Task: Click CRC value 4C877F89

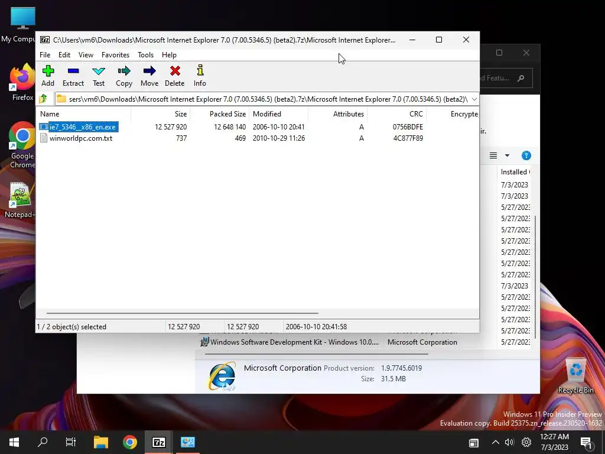Action: 408,138
